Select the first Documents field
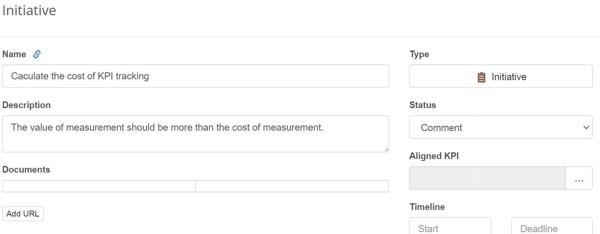The width and height of the screenshot is (600, 234). point(98,186)
